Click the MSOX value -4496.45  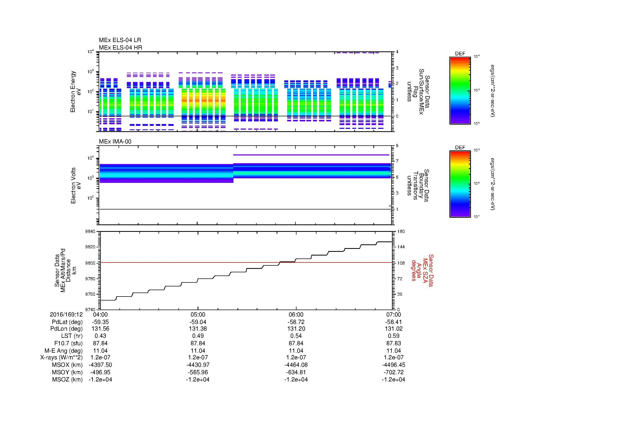pyautogui.click(x=394, y=365)
